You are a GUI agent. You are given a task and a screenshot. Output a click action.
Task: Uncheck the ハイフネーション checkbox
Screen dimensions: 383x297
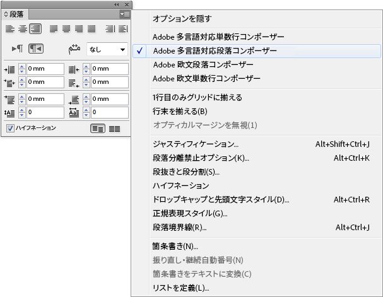point(10,128)
